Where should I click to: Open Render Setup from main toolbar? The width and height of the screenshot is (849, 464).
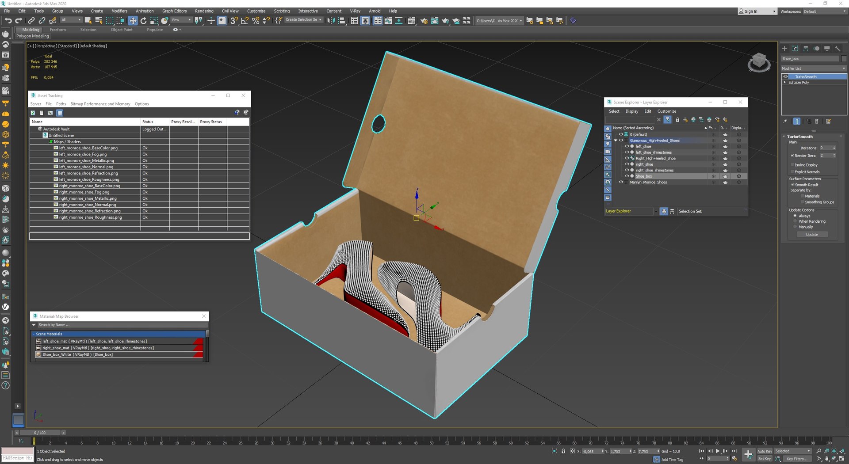(424, 20)
